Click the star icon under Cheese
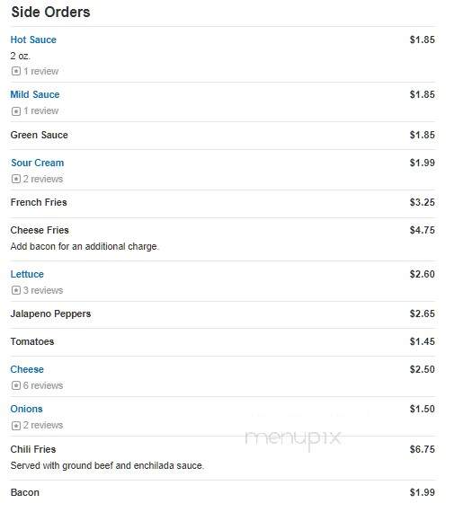 pyautogui.click(x=15, y=385)
